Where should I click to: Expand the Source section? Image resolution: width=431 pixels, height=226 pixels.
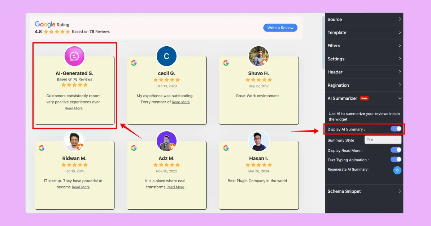click(x=364, y=20)
